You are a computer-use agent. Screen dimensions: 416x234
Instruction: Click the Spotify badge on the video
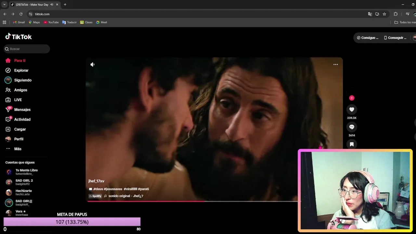(x=95, y=196)
